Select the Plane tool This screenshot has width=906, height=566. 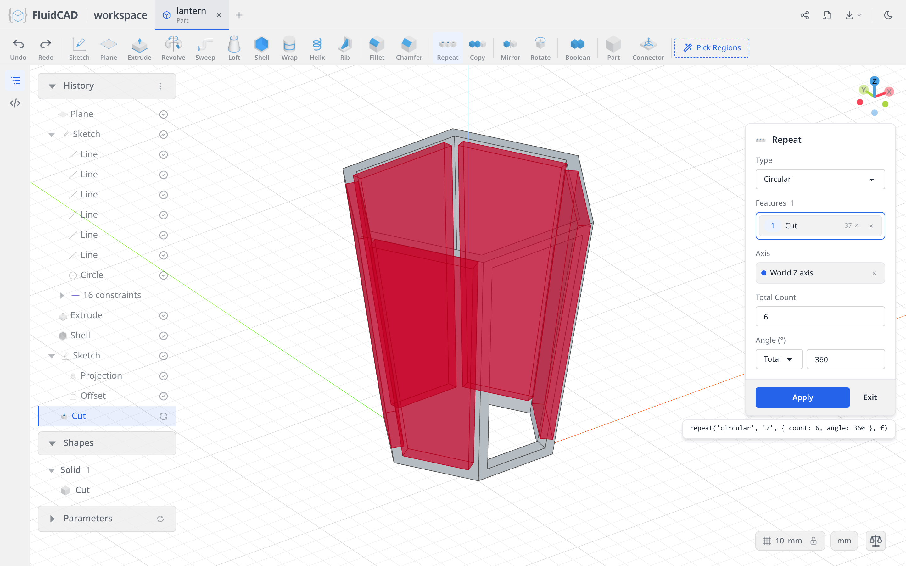[x=109, y=48]
